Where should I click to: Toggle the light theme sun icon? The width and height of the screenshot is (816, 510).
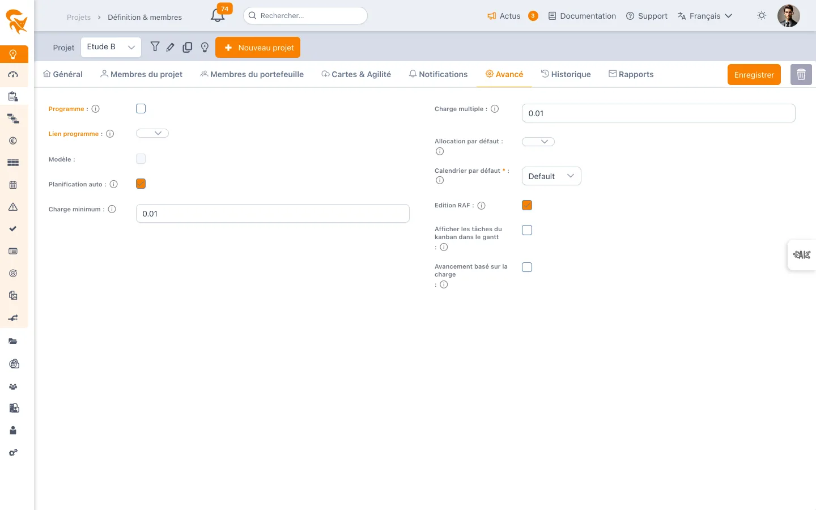762,16
